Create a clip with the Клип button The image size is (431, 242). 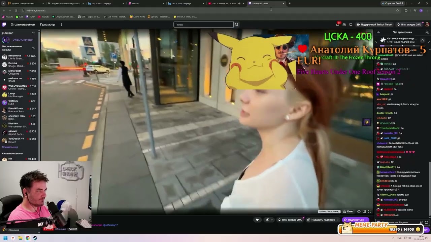[x=348, y=211]
